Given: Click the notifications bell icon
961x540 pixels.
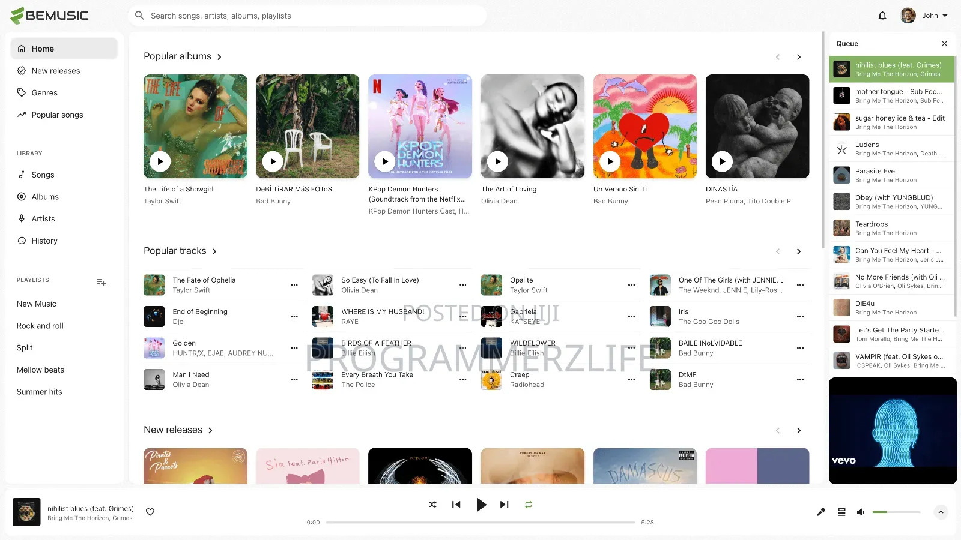Looking at the screenshot, I should click(x=882, y=16).
